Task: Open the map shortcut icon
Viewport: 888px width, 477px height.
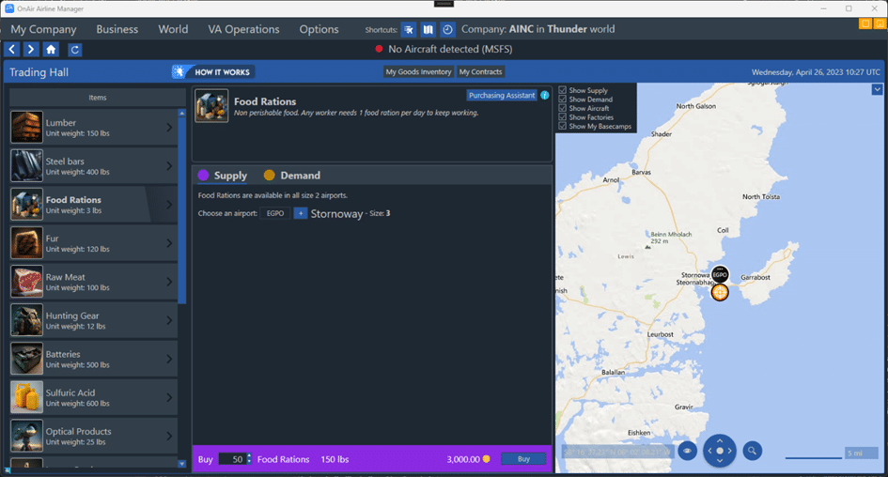Action: click(428, 29)
